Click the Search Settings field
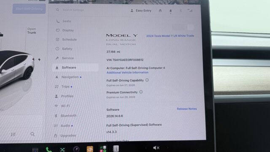This screenshot has height=152, width=270. (73, 10)
